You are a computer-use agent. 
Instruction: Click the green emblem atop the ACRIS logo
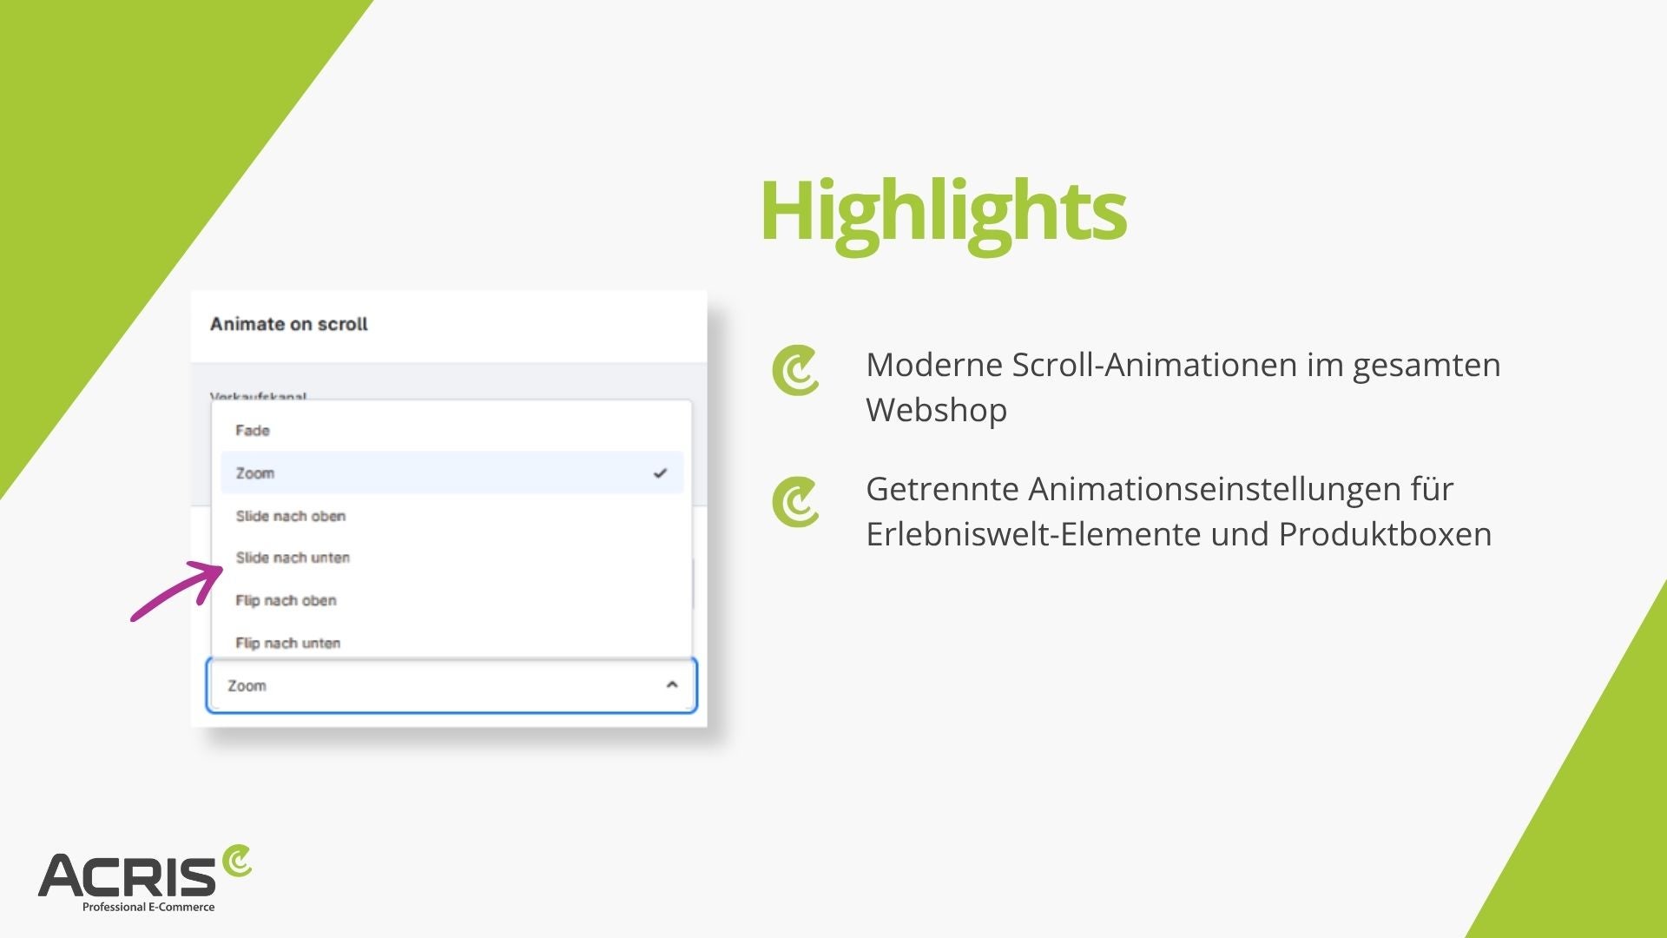236,862
